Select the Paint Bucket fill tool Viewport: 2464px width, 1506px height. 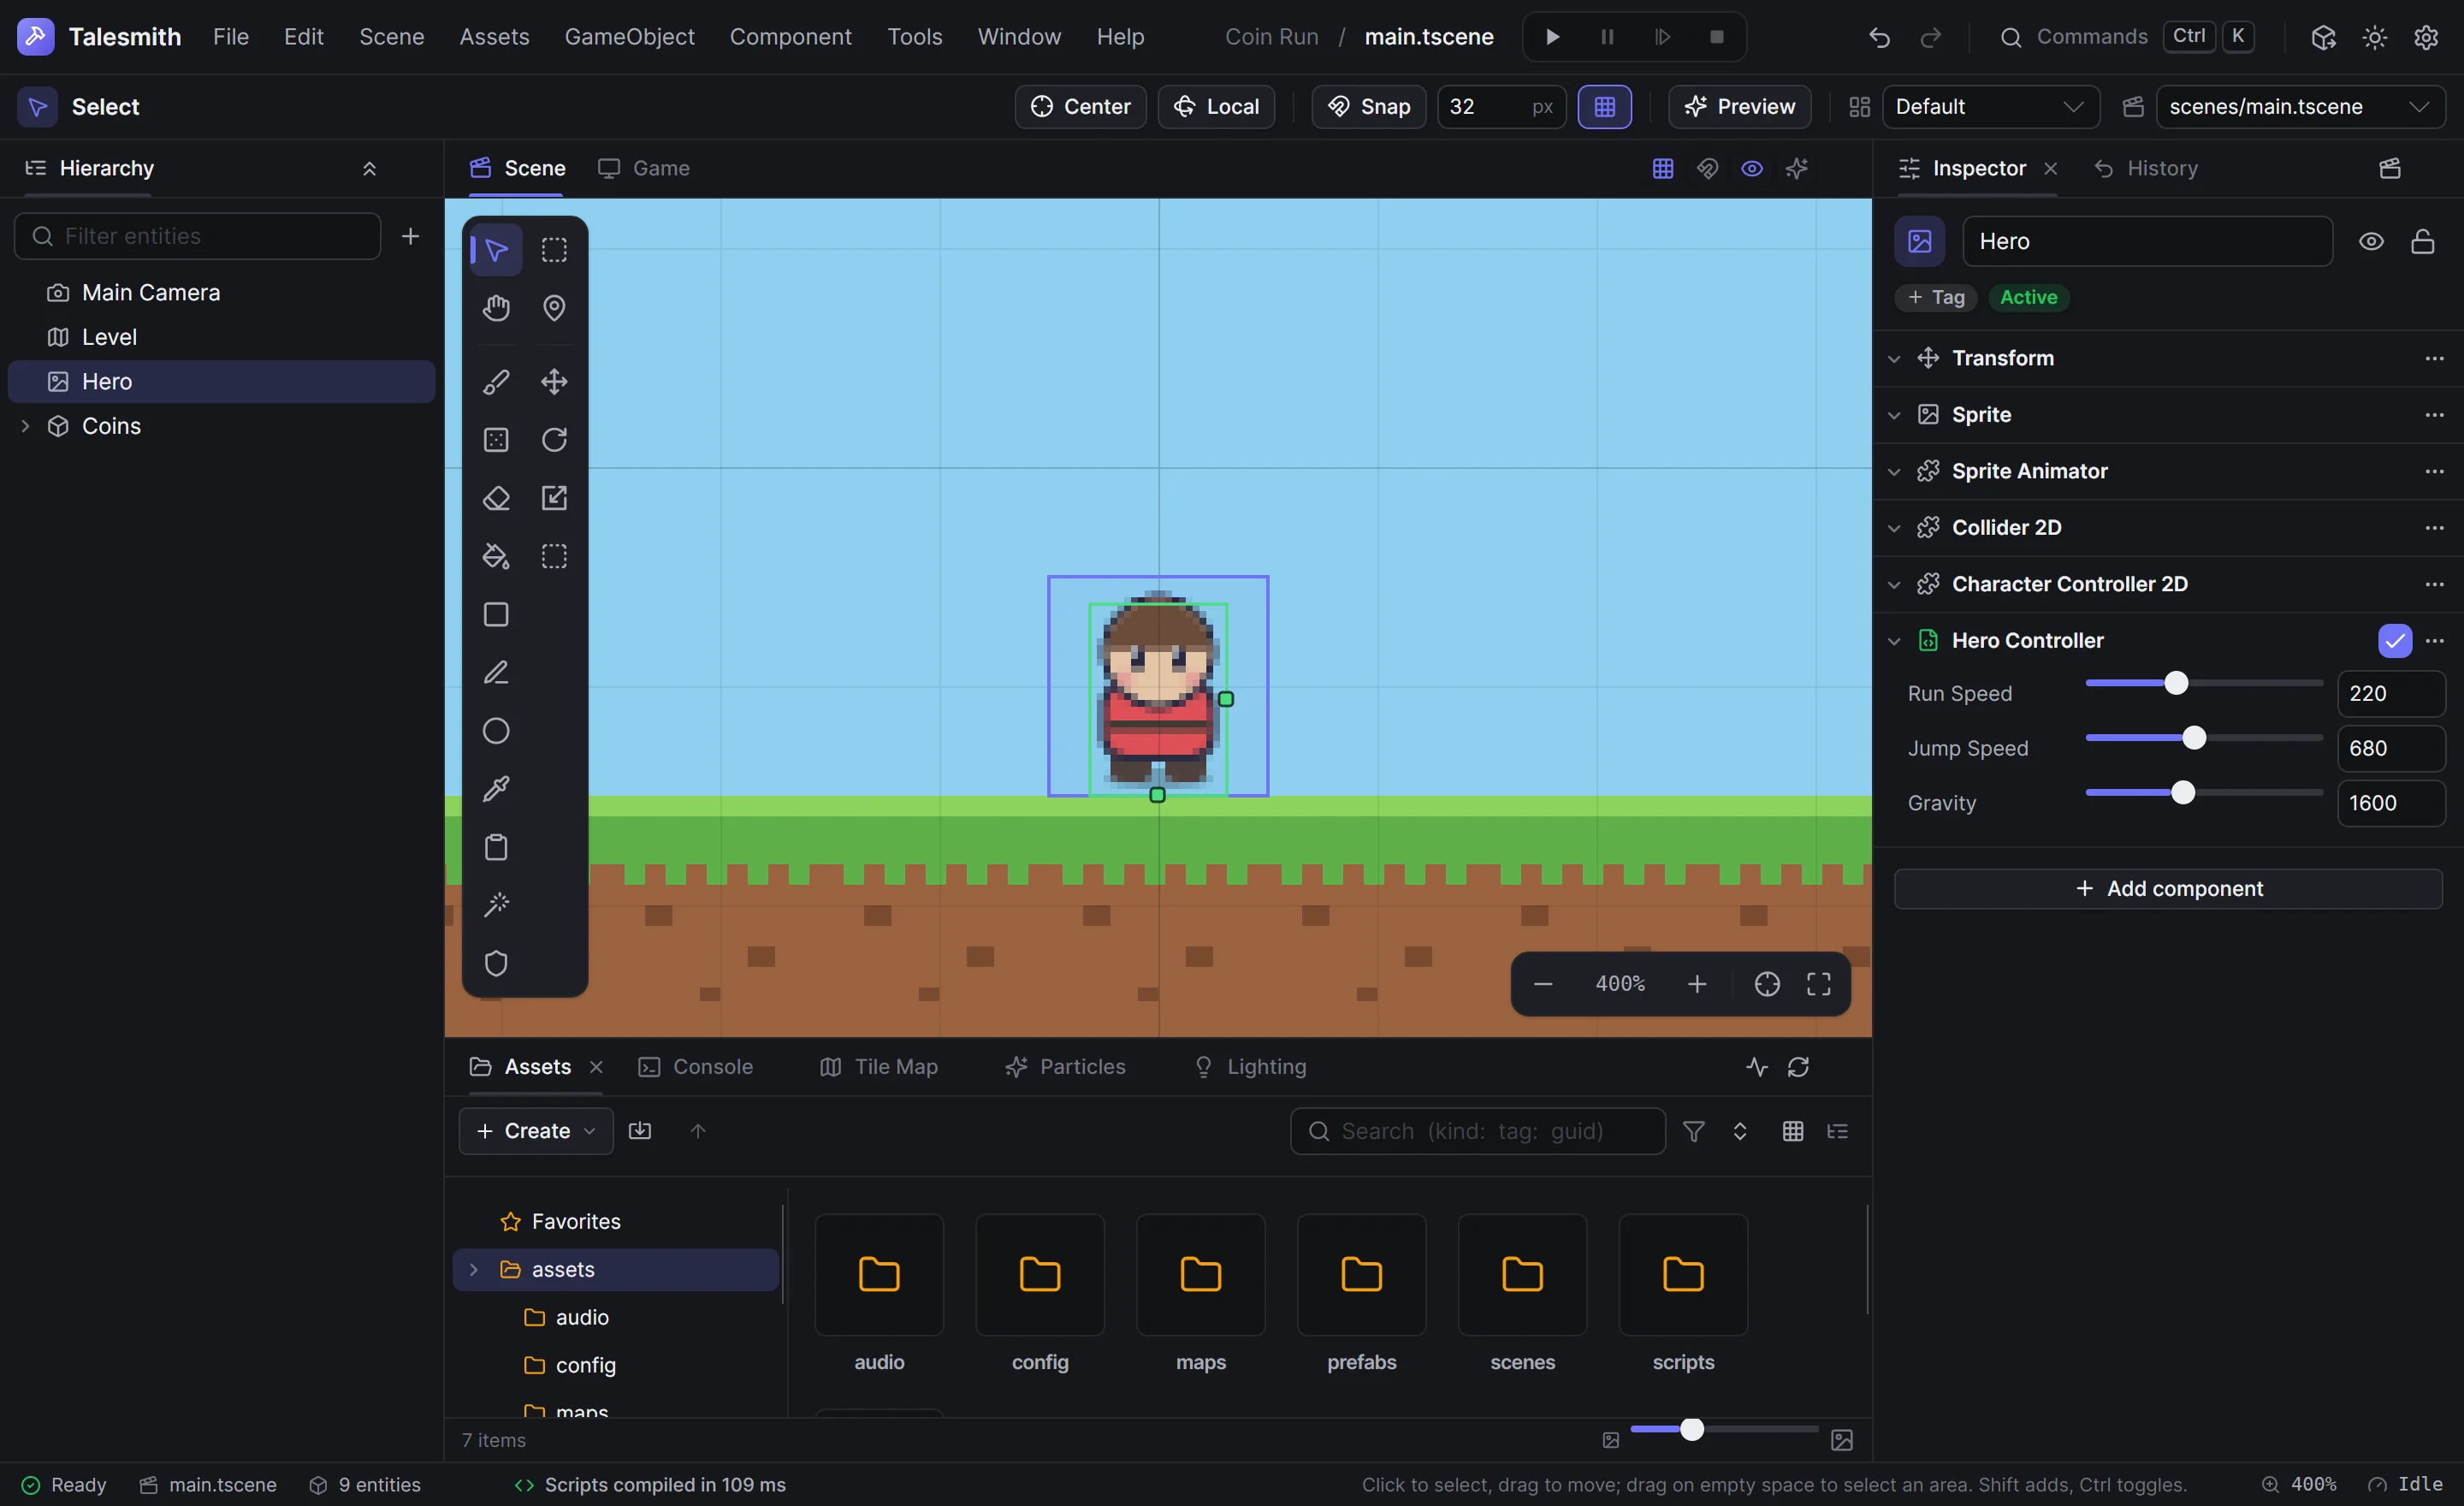pyautogui.click(x=496, y=556)
